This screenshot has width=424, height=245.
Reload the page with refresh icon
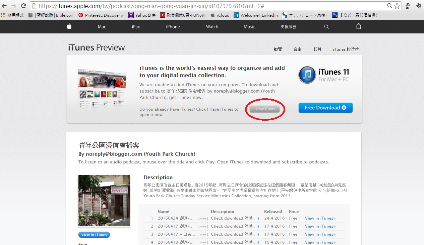(23, 6)
